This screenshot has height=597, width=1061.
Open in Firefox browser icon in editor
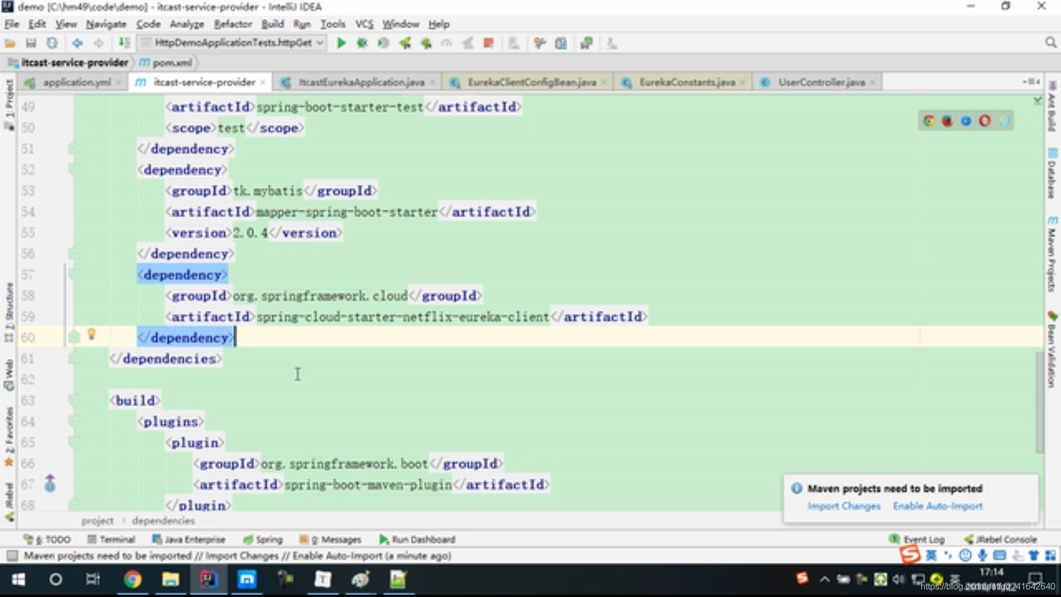point(947,121)
